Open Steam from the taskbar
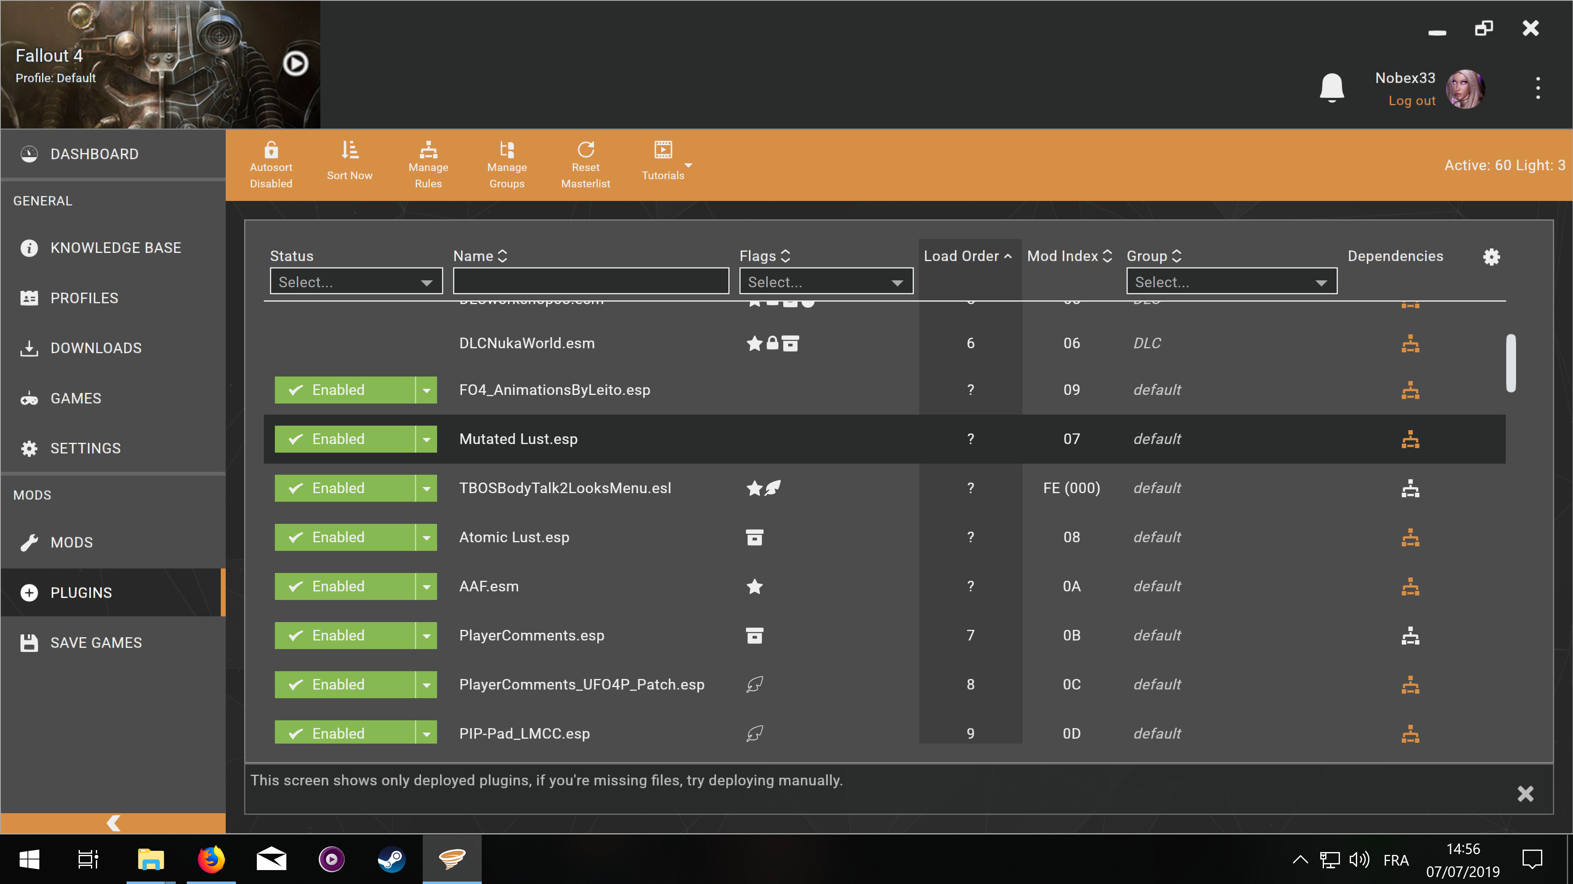Image resolution: width=1573 pixels, height=884 pixels. point(391,859)
